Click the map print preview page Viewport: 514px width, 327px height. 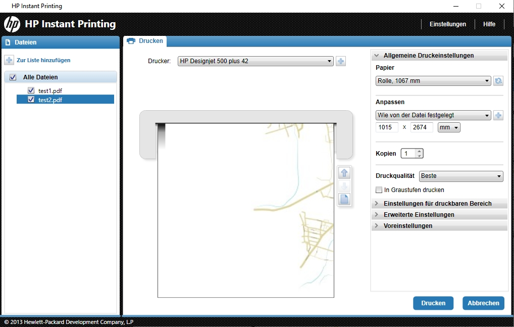(246, 210)
